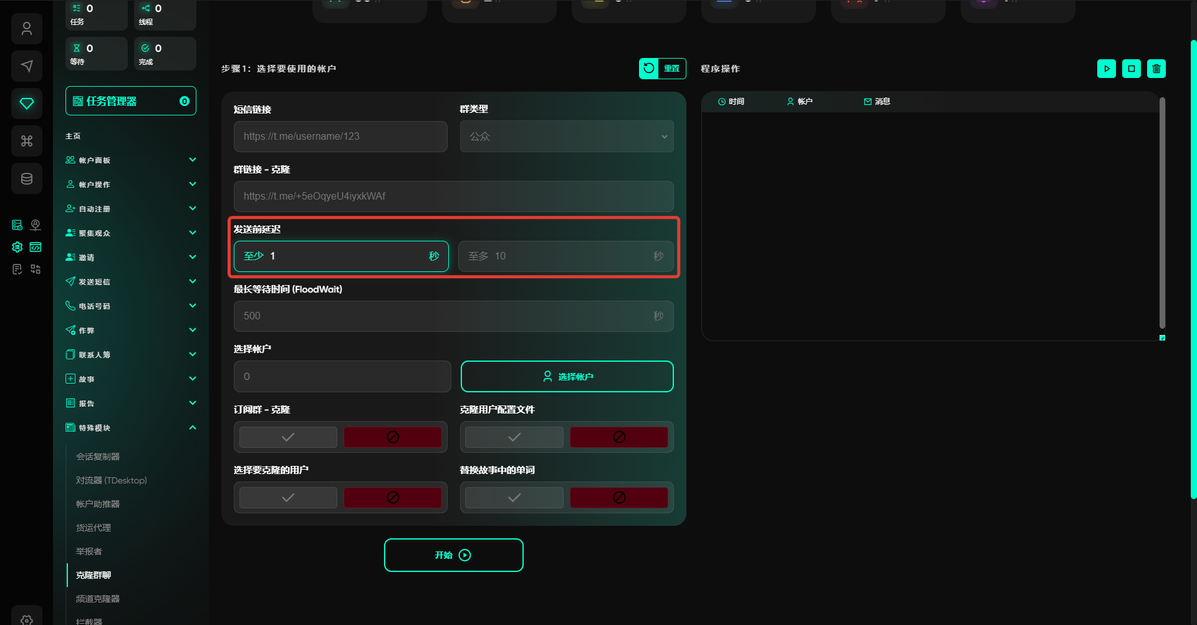Click the trash delete icon button
This screenshot has width=1197, height=625.
1156,69
